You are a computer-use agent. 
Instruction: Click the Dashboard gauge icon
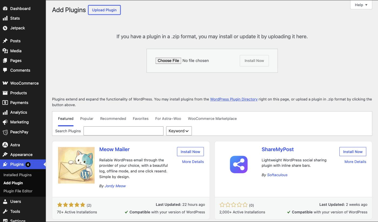pos(5,8)
